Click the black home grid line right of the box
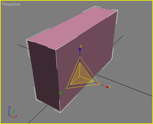The image size is (153, 124). (x=124, y=85)
